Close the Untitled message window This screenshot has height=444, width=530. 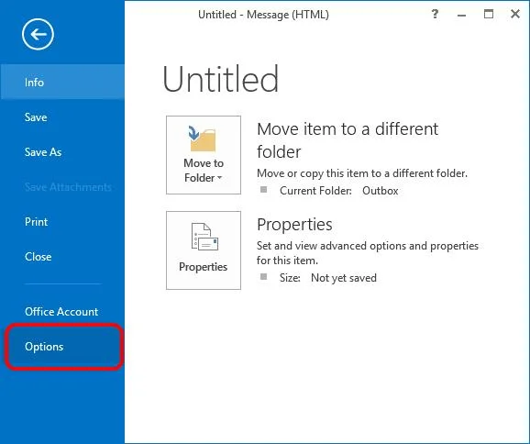click(x=515, y=14)
